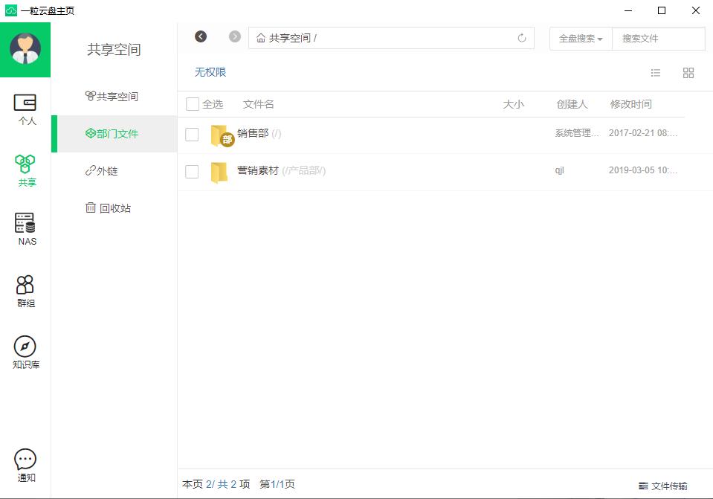Navigate back using the back arrow
Image resolution: width=713 pixels, height=499 pixels.
click(x=200, y=36)
